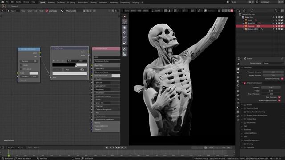Open Blender logo menu

(3, 2)
